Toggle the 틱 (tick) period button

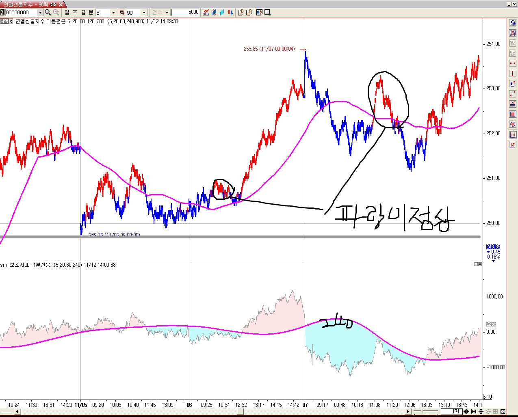coord(122,13)
